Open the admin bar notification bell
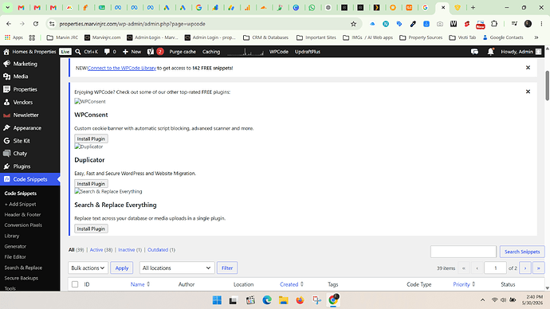This screenshot has width=550, height=309. [x=490, y=52]
